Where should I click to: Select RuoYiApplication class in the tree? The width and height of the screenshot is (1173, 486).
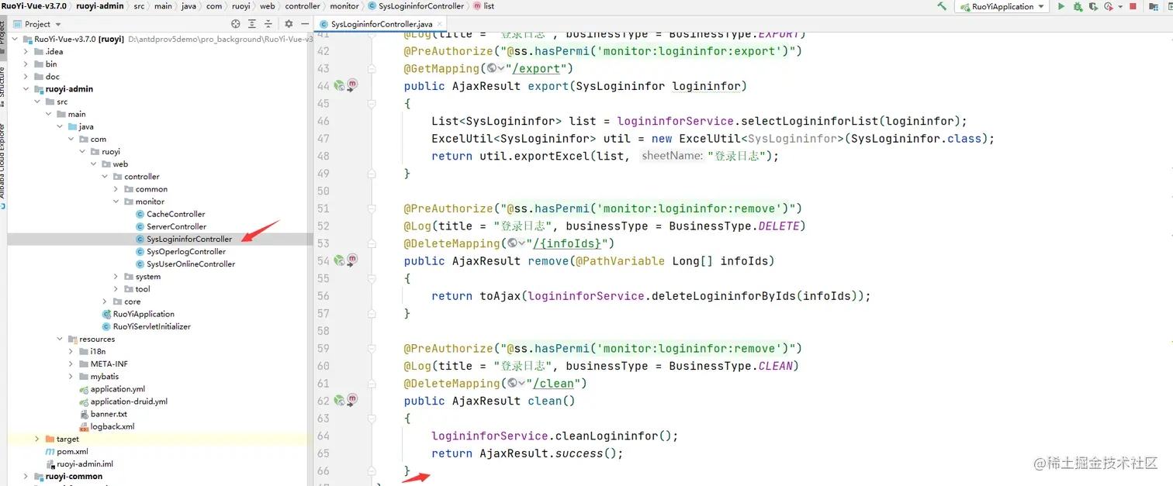point(138,314)
